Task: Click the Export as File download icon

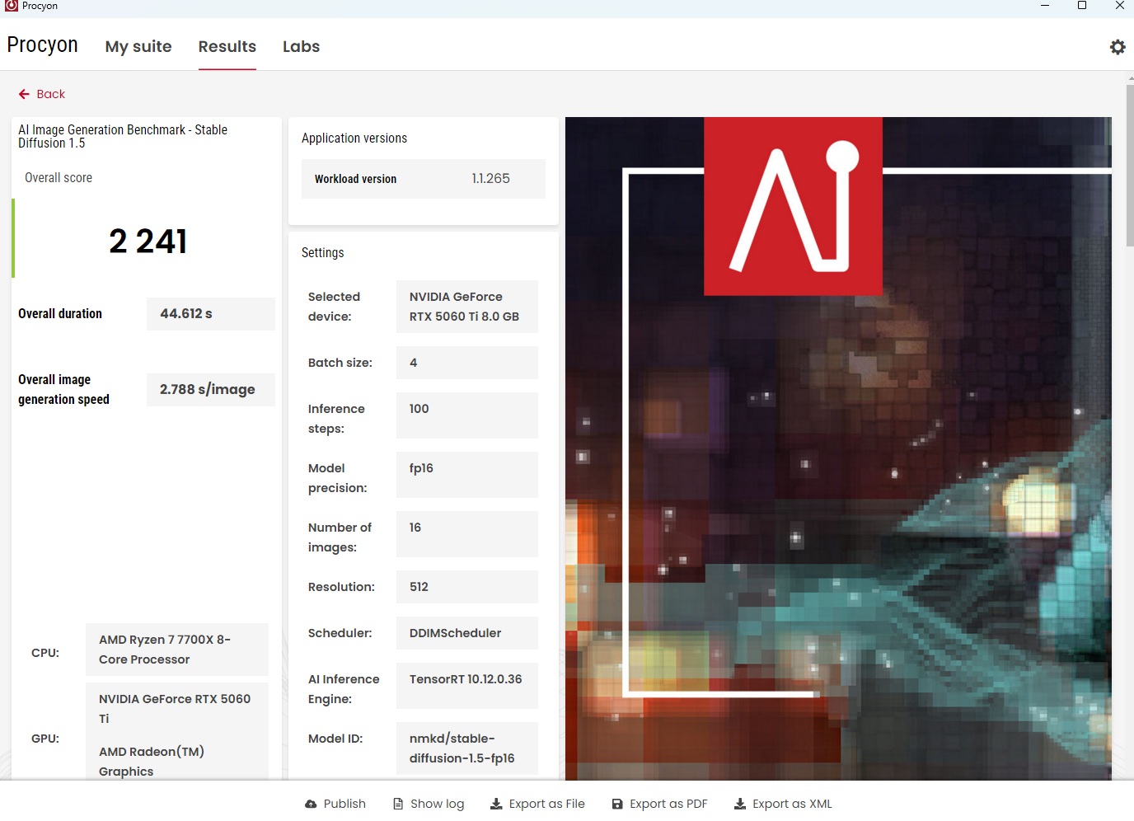Action: [496, 804]
